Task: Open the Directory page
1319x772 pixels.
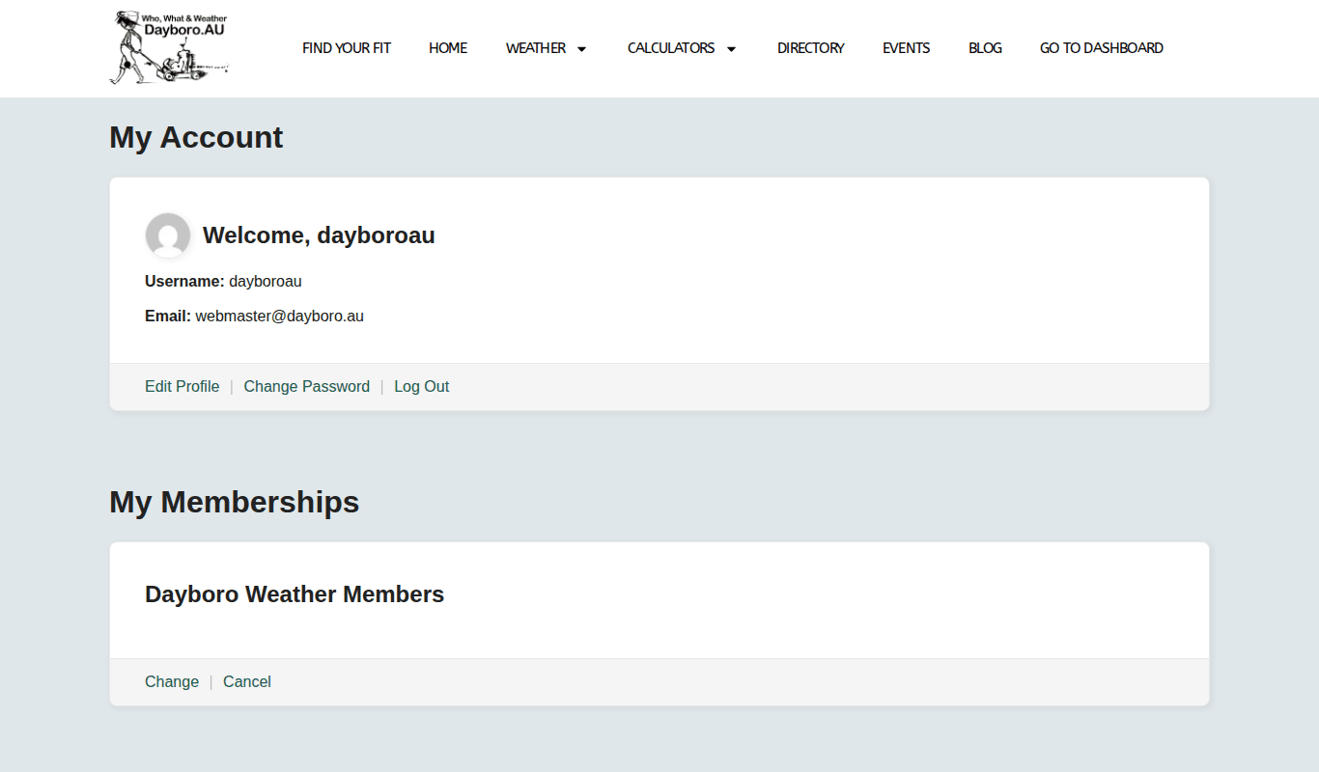Action: coord(811,48)
